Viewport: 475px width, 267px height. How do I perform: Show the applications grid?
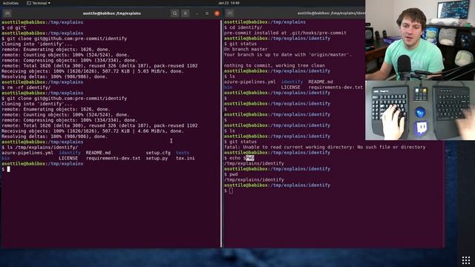[466, 260]
